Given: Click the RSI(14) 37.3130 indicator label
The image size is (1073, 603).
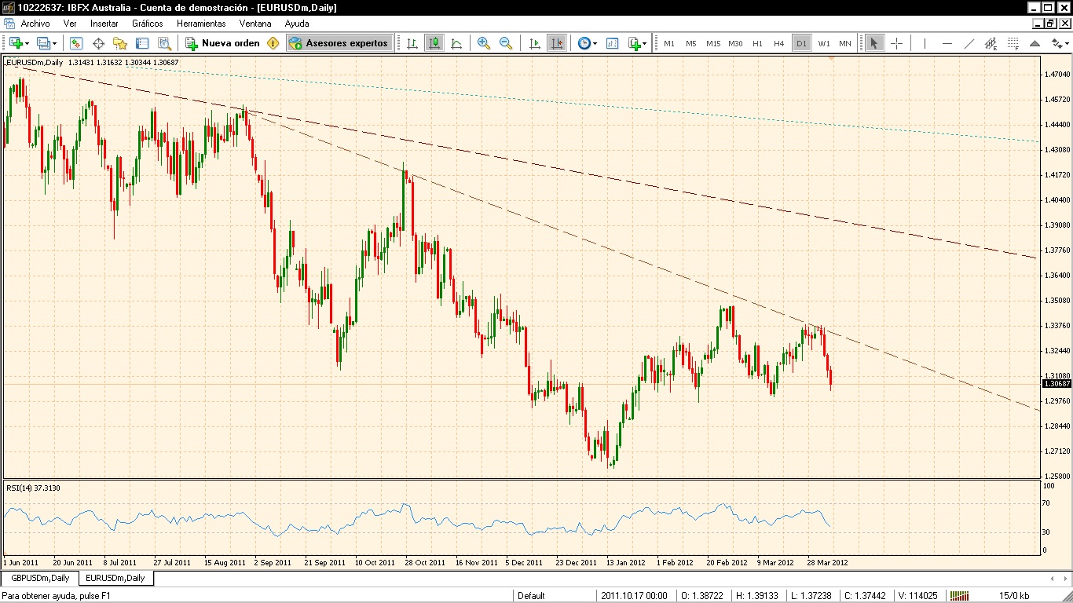Looking at the screenshot, I should [x=33, y=488].
